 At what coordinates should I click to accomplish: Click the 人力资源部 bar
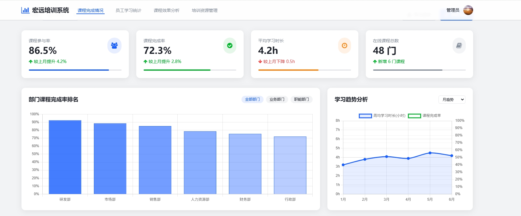coord(200,163)
